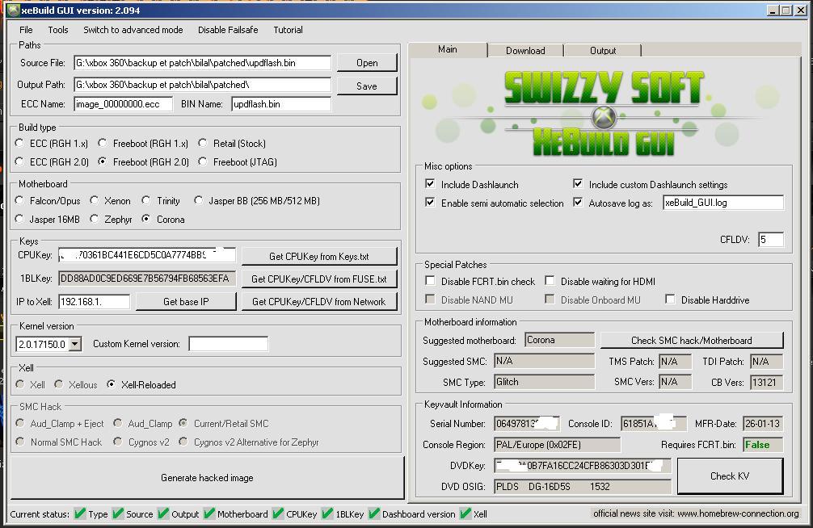Click Get CPUKey/CFLDV from FUSE.txt
The height and width of the screenshot is (528, 813).
[x=319, y=279]
